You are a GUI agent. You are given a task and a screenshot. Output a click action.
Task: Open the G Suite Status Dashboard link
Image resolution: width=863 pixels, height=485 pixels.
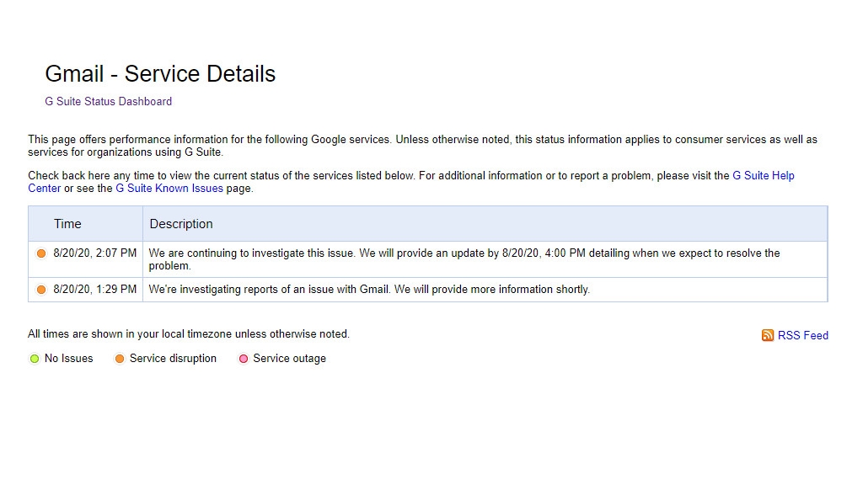click(108, 102)
